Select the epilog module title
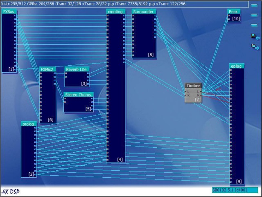This screenshot has height=197, width=262. pos(237,66)
